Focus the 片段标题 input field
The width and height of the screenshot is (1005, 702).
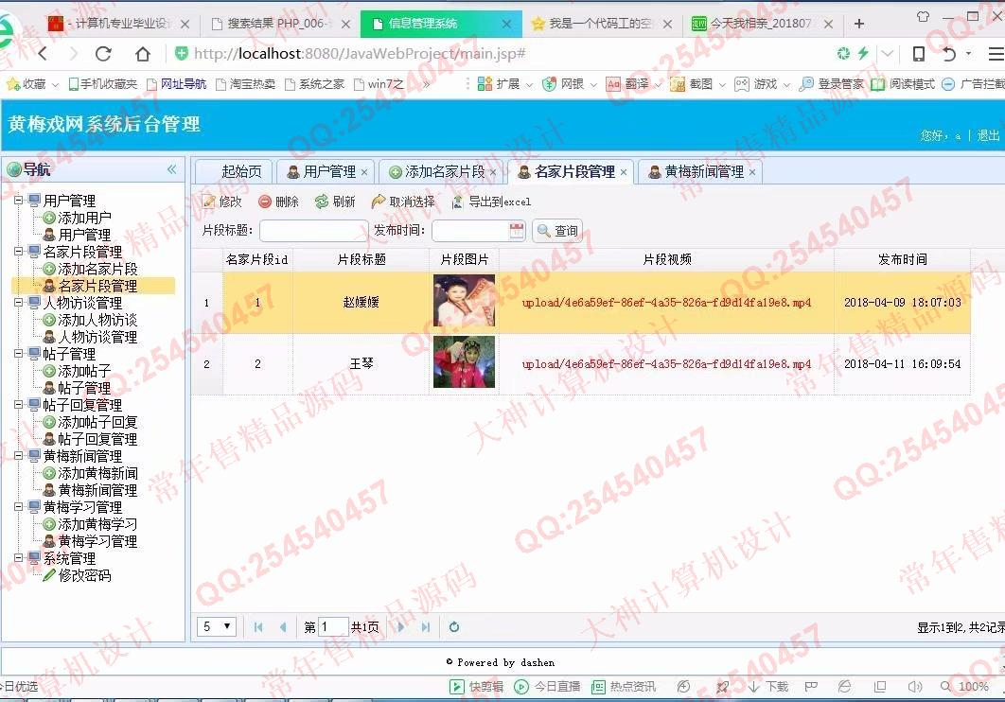coord(313,231)
